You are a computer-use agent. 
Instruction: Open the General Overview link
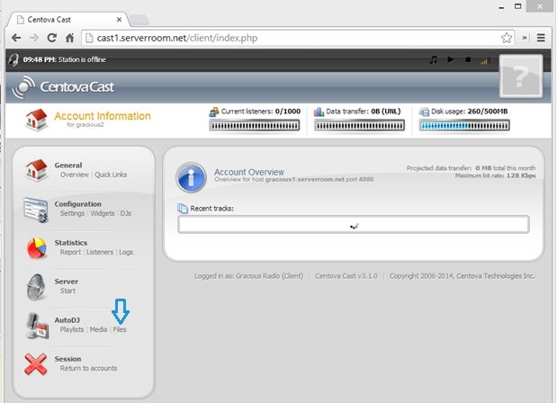click(x=75, y=175)
